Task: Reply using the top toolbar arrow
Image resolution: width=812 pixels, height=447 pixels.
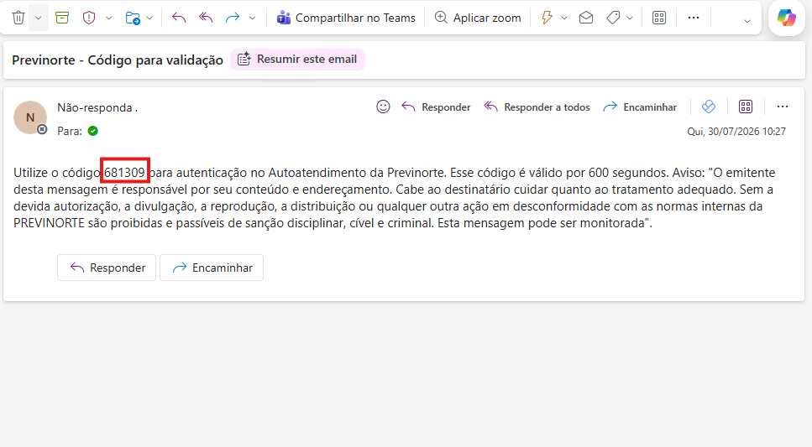Action: 179,18
